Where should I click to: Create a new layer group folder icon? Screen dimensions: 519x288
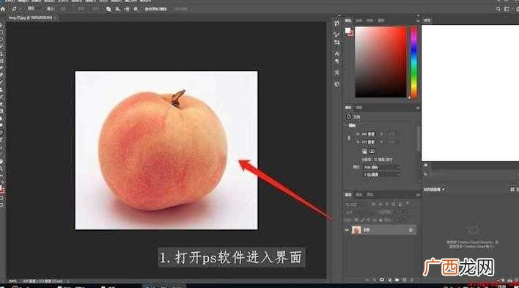(397, 280)
